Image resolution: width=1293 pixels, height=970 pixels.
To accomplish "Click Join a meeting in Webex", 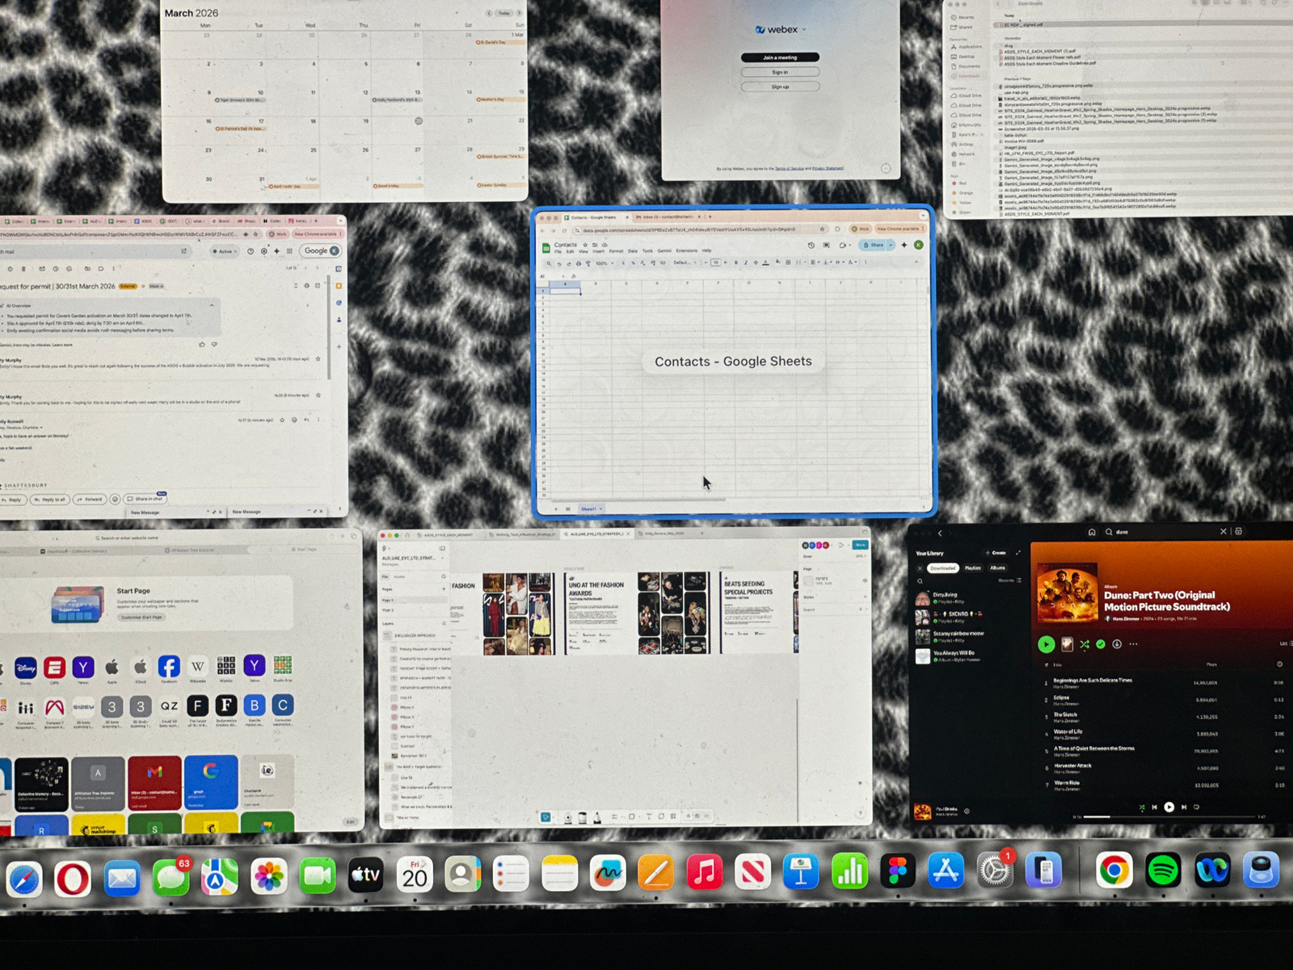I will [780, 57].
